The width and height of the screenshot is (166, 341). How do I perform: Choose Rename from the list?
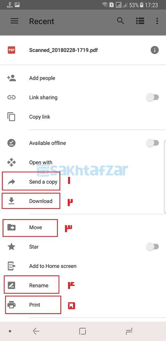[x=39, y=285]
